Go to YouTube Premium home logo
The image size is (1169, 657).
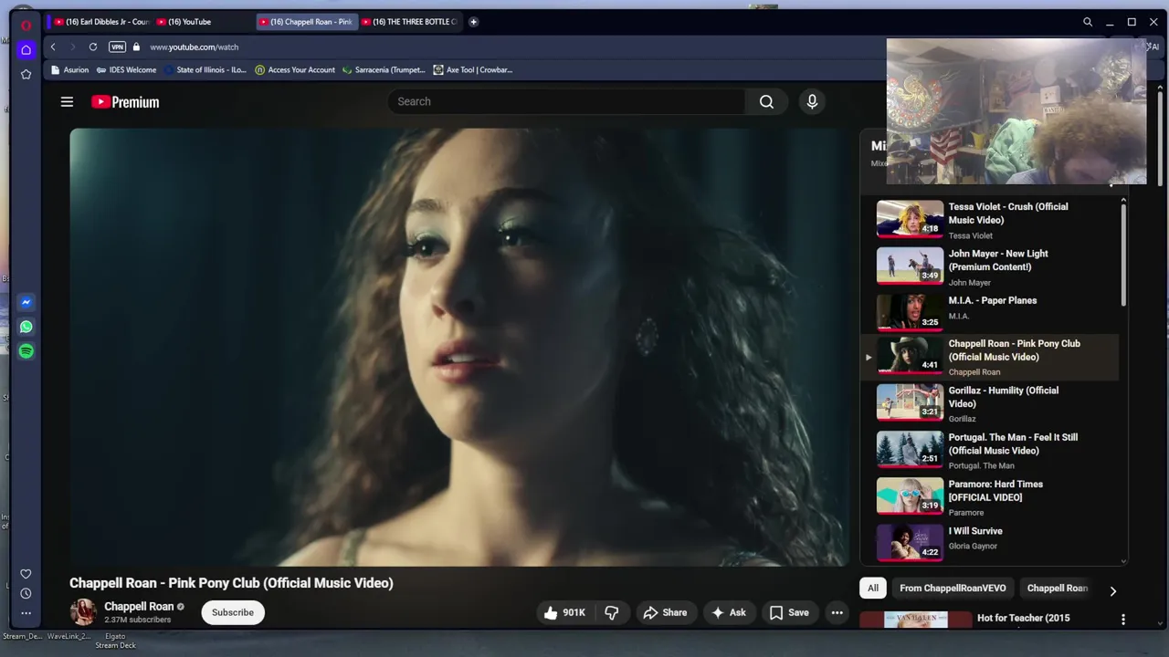click(125, 102)
